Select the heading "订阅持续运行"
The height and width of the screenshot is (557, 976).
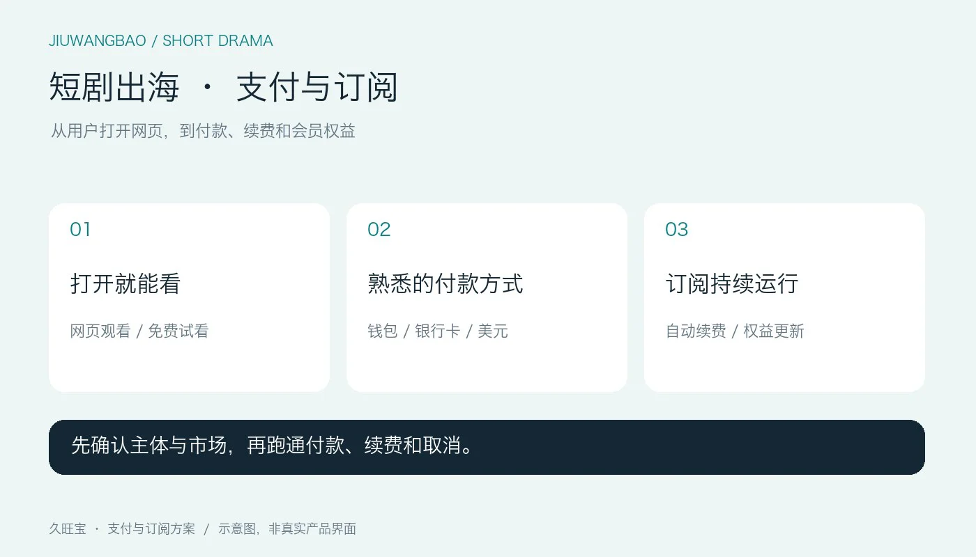tap(732, 284)
